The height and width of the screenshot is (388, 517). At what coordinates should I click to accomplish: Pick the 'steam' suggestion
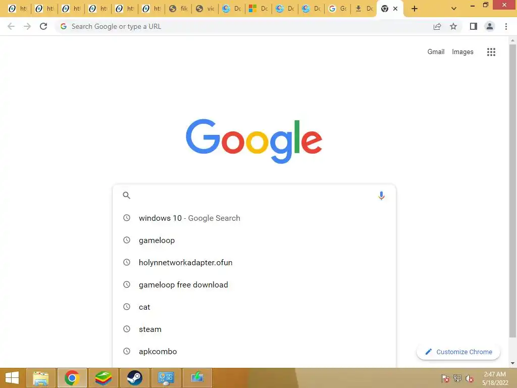[254, 329]
